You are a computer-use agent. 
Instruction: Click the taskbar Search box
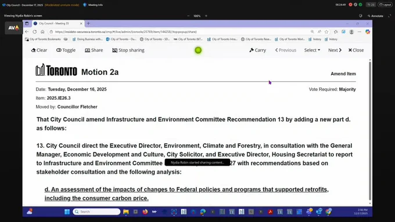click(x=96, y=212)
